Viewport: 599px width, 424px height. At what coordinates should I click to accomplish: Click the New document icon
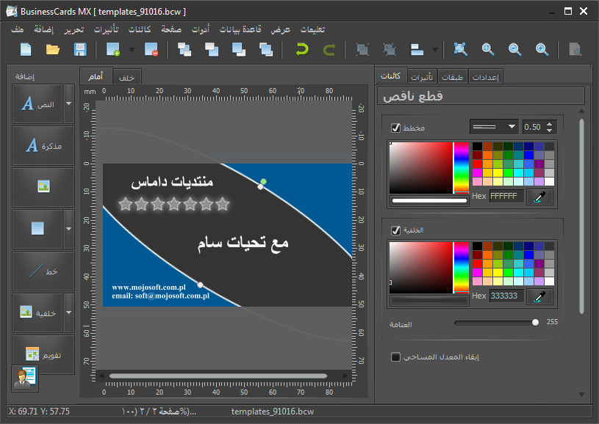pos(26,50)
